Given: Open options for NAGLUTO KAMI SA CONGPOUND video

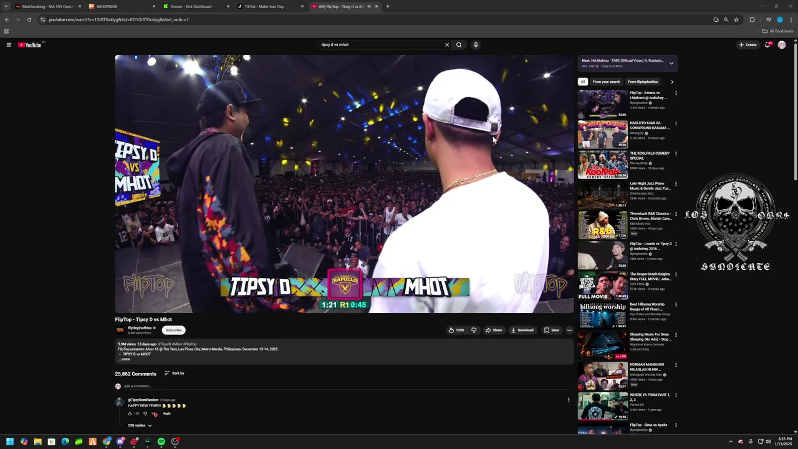Looking at the screenshot, I should tap(676, 123).
